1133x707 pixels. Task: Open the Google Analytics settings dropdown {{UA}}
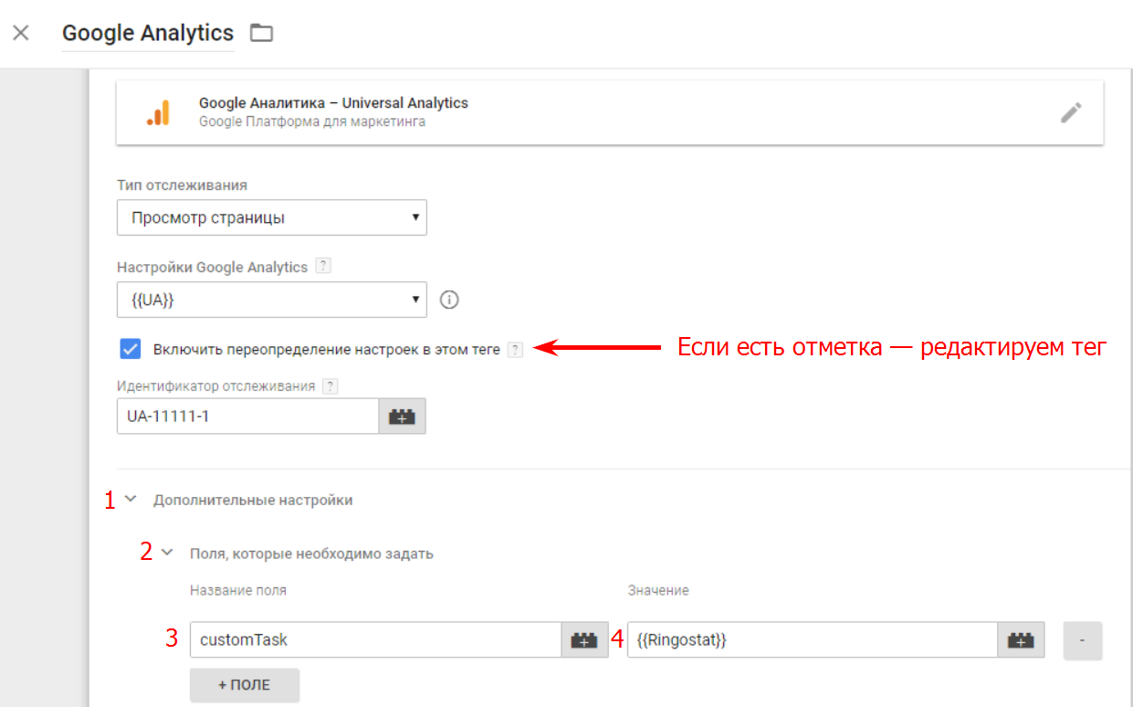(272, 300)
